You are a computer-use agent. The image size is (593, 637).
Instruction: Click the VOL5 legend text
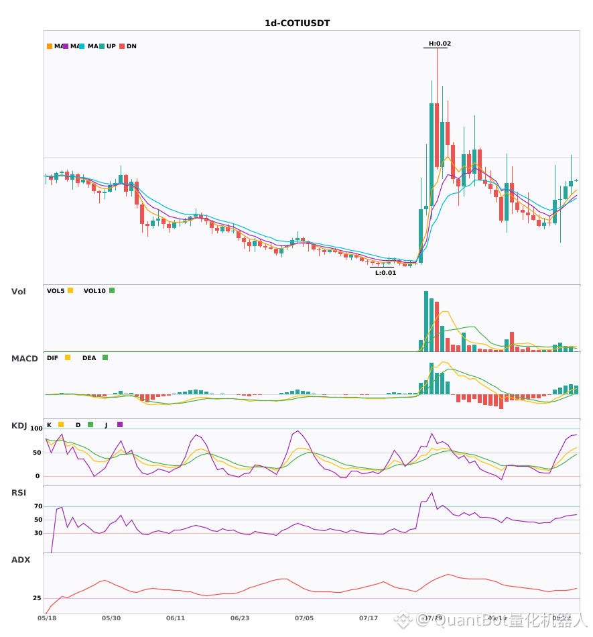[x=56, y=291]
